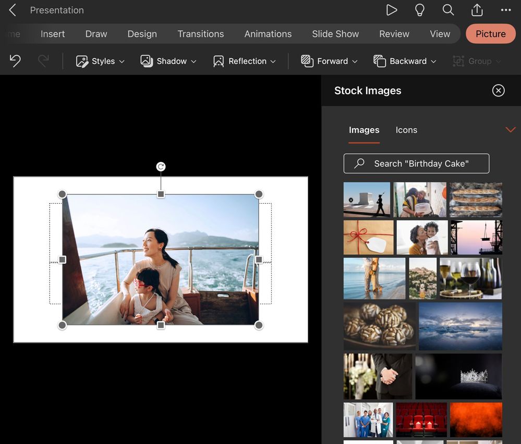521x444 pixels.
Task: Collapse panel with the orange chevron
Action: (511, 130)
